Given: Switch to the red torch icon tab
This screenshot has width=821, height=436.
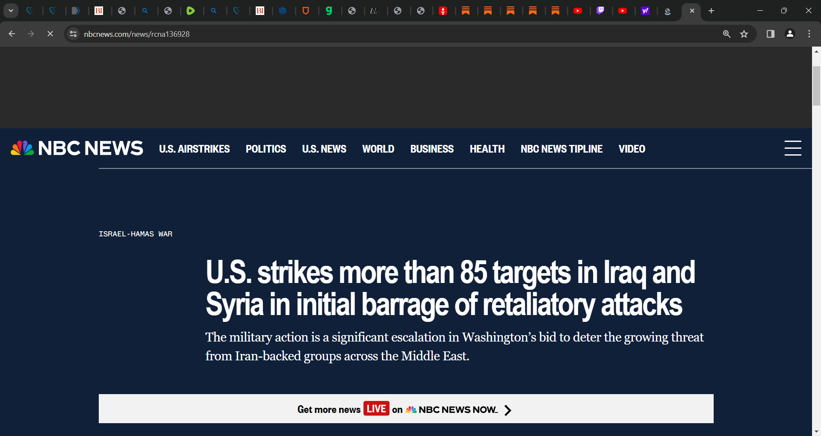Looking at the screenshot, I should (443, 11).
